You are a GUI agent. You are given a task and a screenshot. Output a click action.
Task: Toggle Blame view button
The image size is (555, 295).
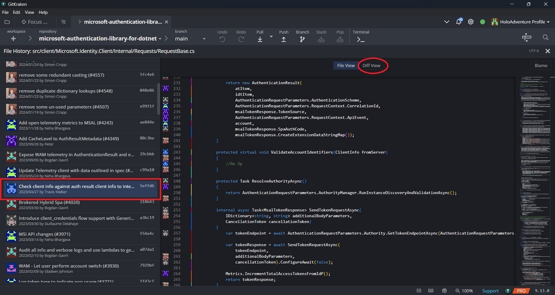[x=541, y=66]
